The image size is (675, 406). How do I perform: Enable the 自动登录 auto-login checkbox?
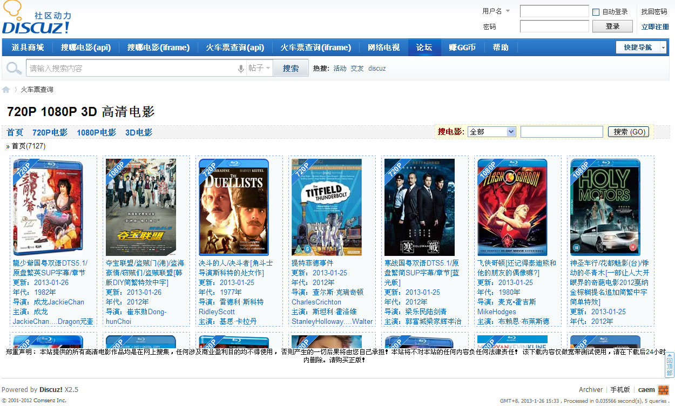[x=596, y=12]
